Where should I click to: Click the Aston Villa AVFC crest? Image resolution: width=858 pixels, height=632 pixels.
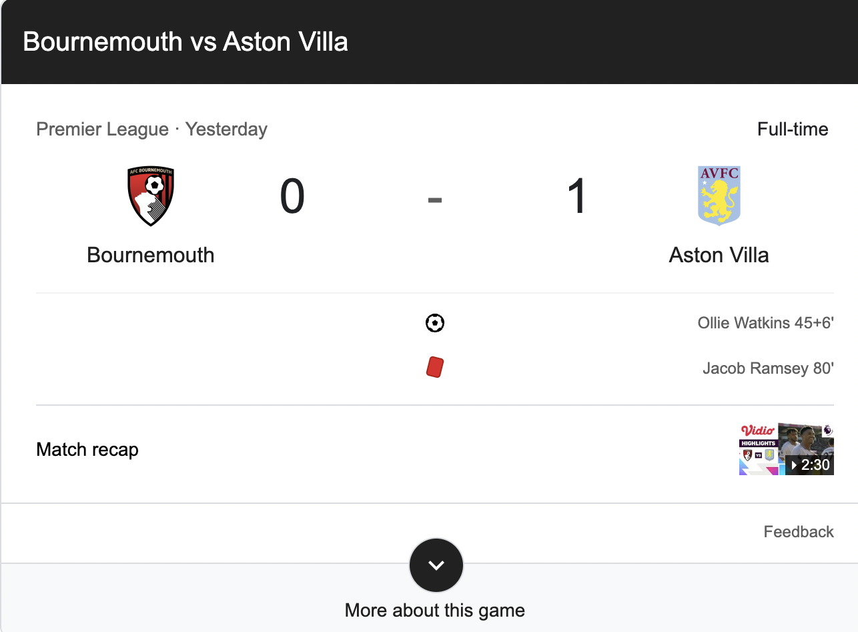[719, 196]
